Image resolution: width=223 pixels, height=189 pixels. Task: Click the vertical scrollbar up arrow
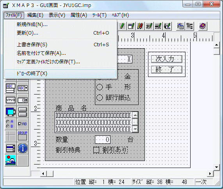coord(217,45)
